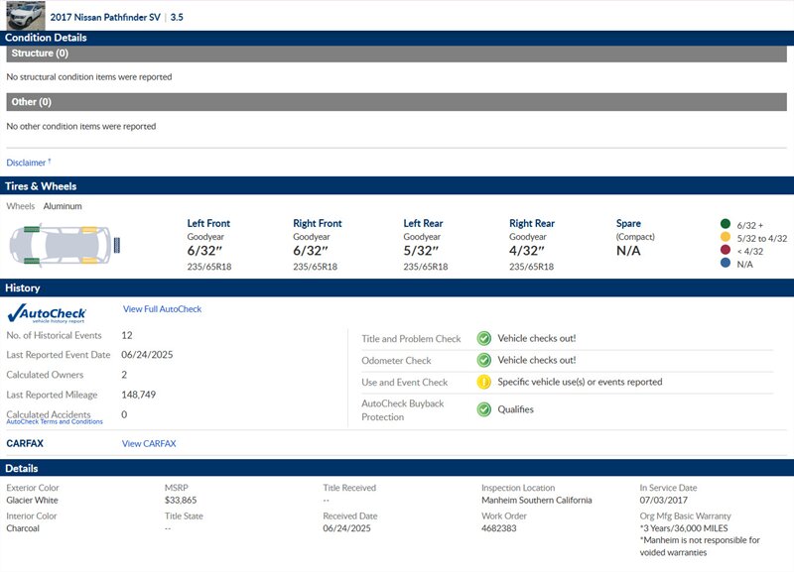Click the Right Front tire heading
Image resolution: width=794 pixels, height=572 pixels.
318,223
